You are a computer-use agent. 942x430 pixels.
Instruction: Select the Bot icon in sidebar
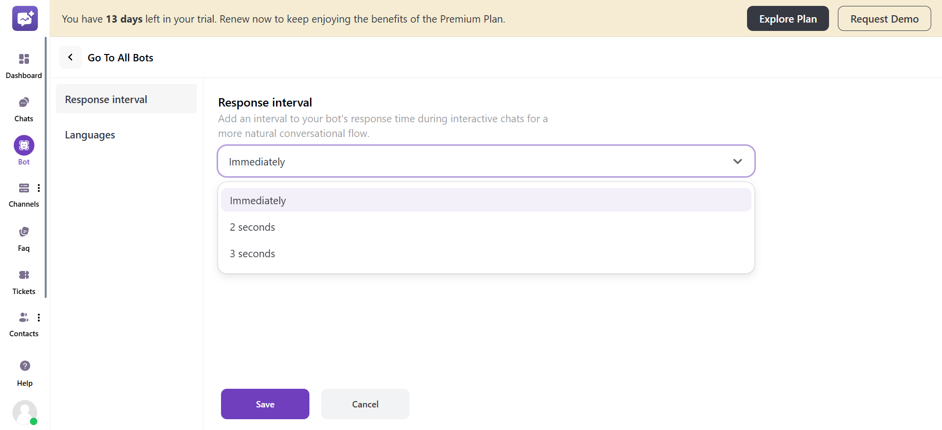[24, 145]
